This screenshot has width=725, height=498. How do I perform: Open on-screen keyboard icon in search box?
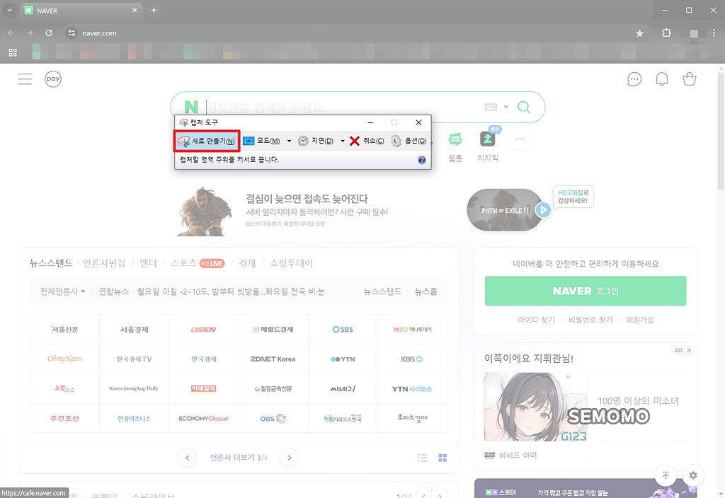491,108
